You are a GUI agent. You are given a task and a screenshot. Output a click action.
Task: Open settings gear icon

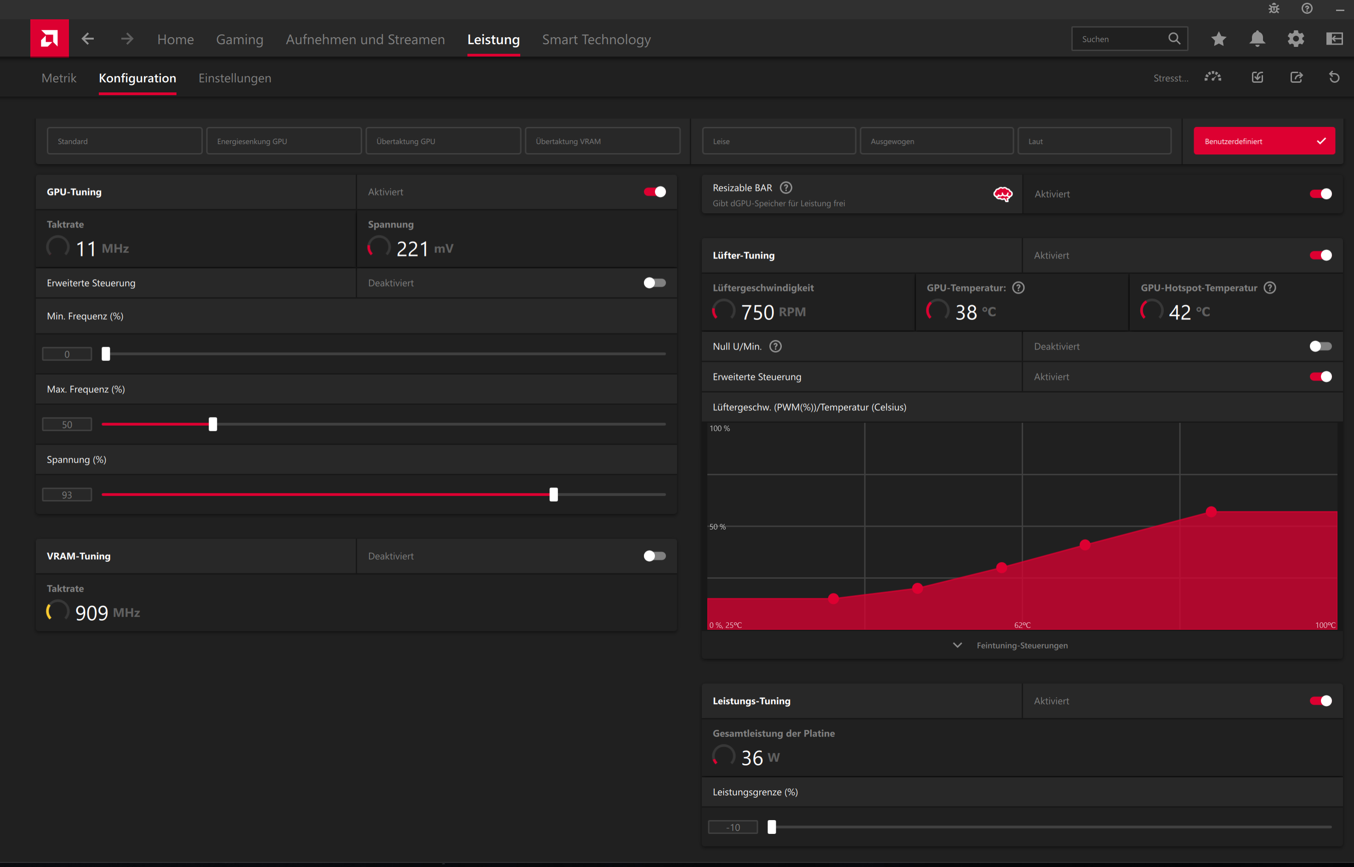1296,39
